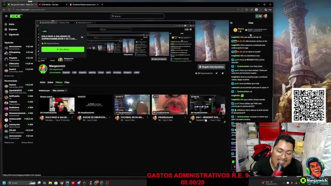Open Edge Copilot Chat button
Screen dimensions: 331x186
coord(268,10)
